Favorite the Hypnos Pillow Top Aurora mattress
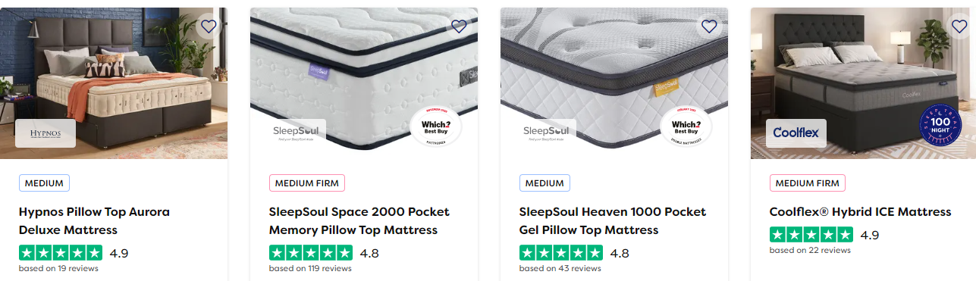 click(x=209, y=27)
